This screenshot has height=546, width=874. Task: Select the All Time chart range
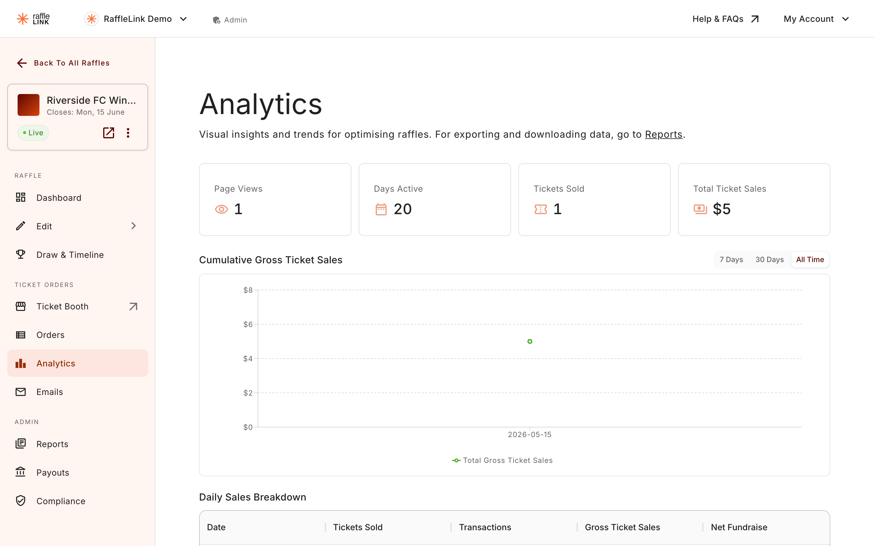pyautogui.click(x=810, y=260)
